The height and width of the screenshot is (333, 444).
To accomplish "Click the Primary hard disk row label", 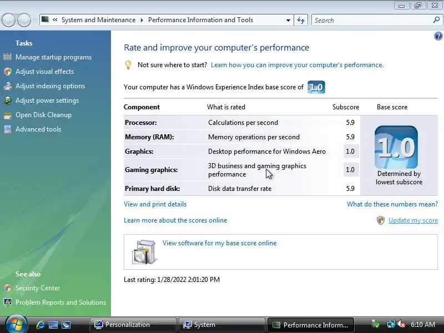I will click(152, 189).
